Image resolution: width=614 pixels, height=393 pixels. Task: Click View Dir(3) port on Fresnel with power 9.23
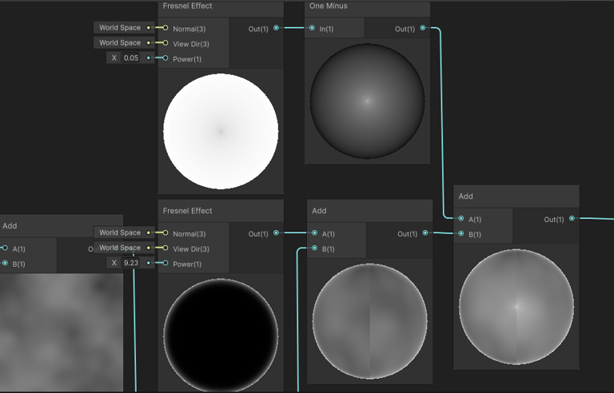[x=165, y=248]
